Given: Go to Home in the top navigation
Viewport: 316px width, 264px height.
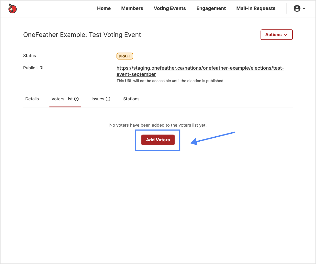Looking at the screenshot, I should click(x=104, y=8).
